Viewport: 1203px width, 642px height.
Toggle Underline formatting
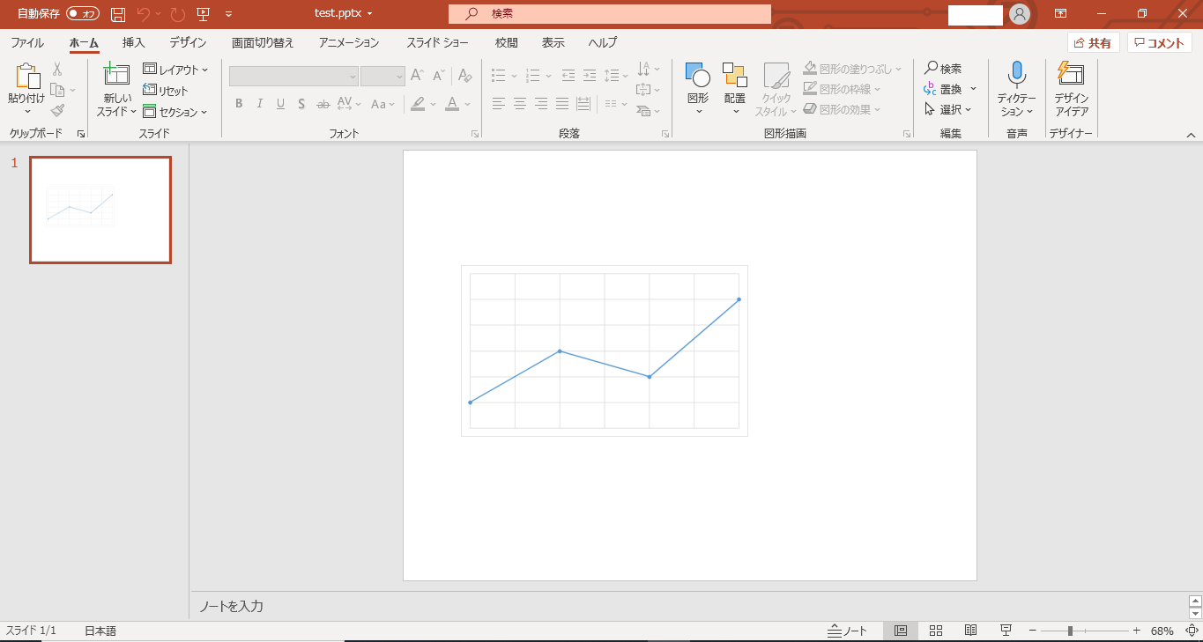pos(280,104)
